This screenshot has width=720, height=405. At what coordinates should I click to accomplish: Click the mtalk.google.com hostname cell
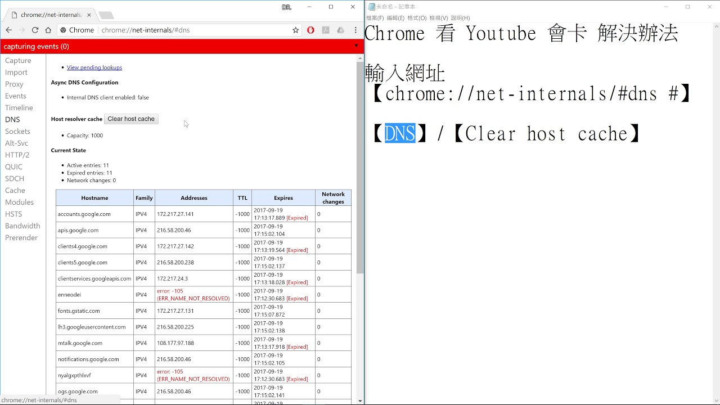pyautogui.click(x=94, y=343)
